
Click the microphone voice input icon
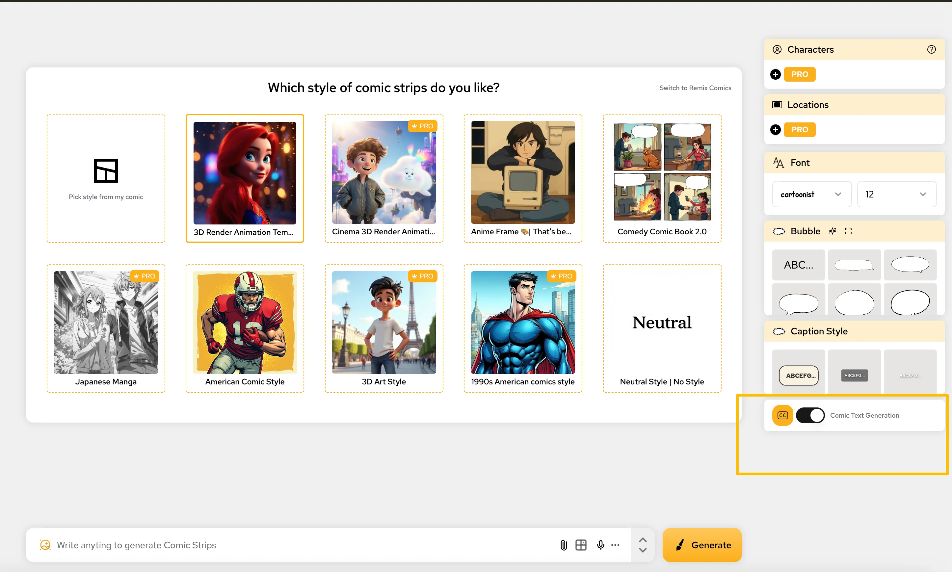coord(600,545)
